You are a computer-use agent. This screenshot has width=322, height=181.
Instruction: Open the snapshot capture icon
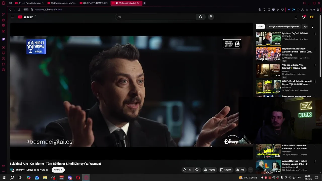[269, 10]
